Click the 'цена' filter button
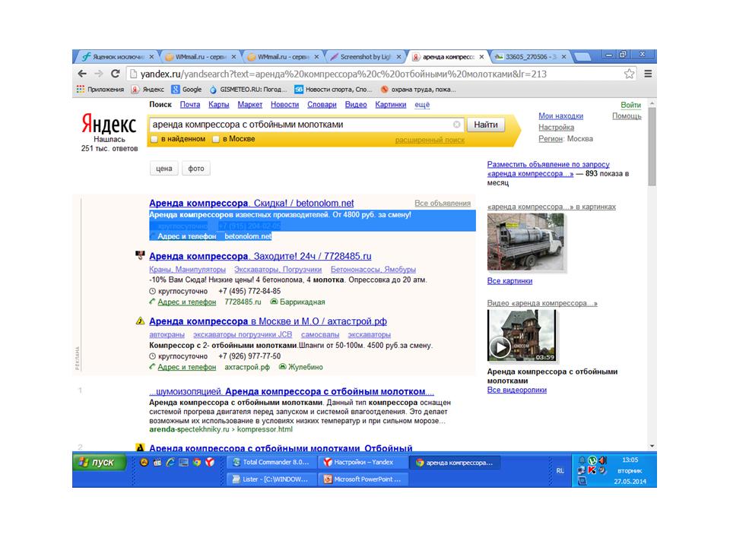Viewport: 730px width, 547px height. [164, 169]
